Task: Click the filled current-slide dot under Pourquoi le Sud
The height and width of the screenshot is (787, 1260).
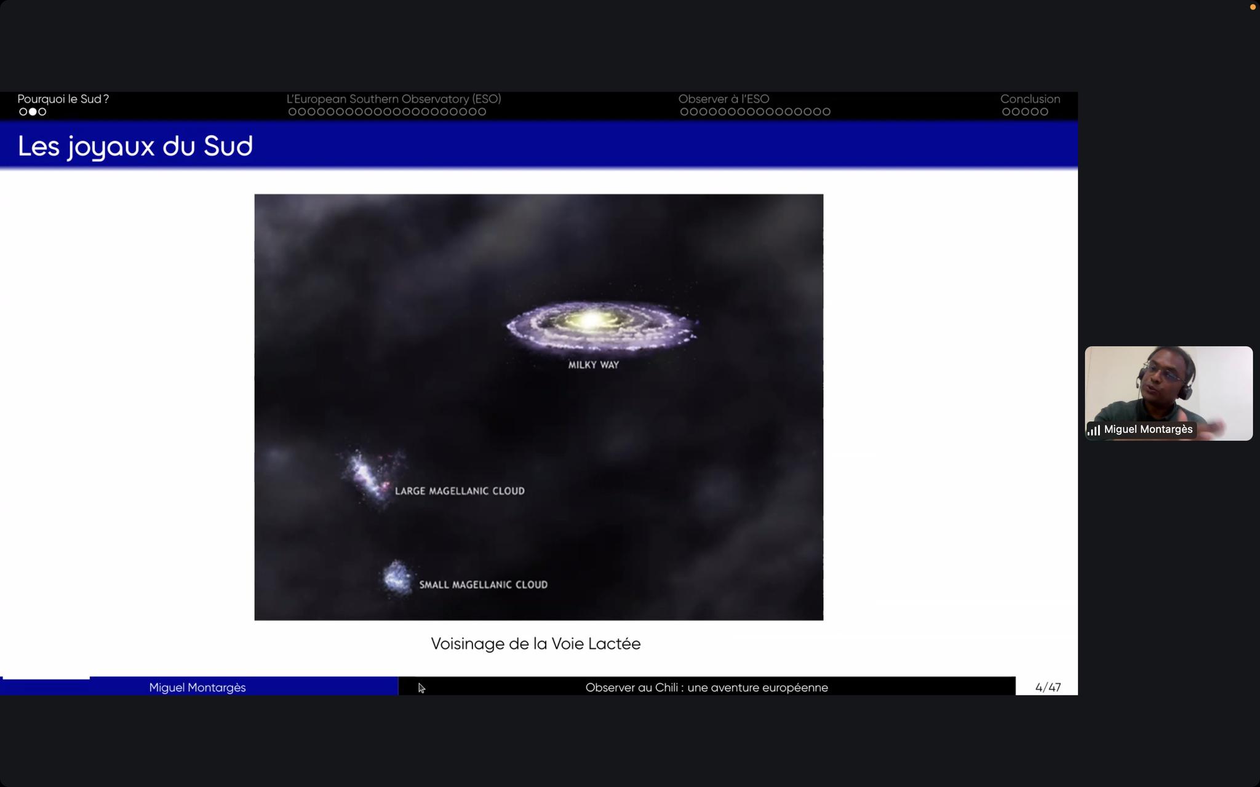Action: tap(33, 112)
